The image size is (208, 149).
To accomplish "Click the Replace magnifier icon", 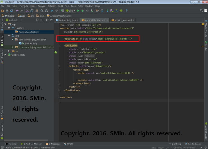I will [x=46, y=11].
